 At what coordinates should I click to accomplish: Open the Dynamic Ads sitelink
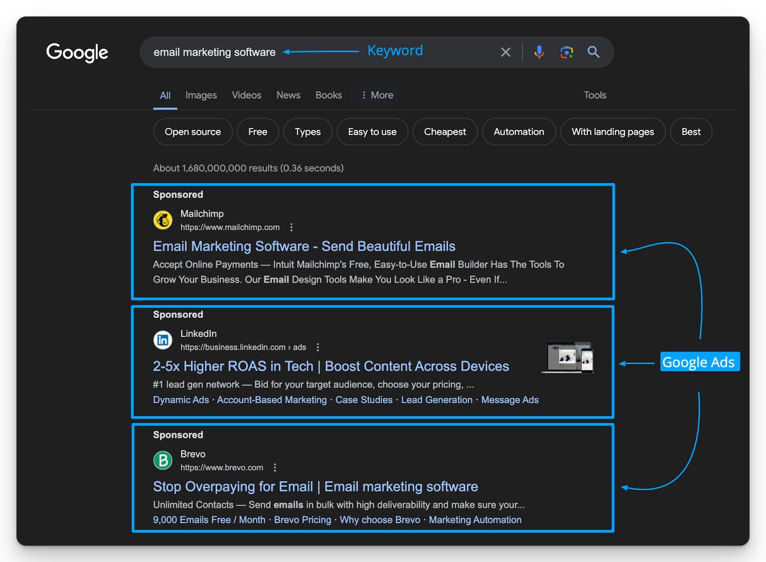[181, 400]
